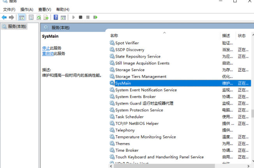Image resolution: width=254 pixels, height=168 pixels.
Task: Click the 停止 service link
Action: point(46,48)
